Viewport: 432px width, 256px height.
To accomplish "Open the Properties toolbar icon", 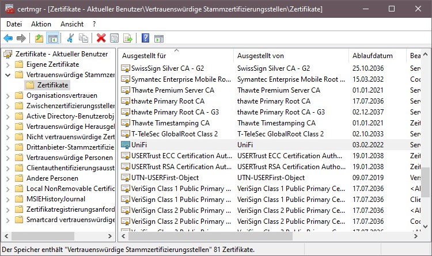I will pyautogui.click(x=115, y=38).
